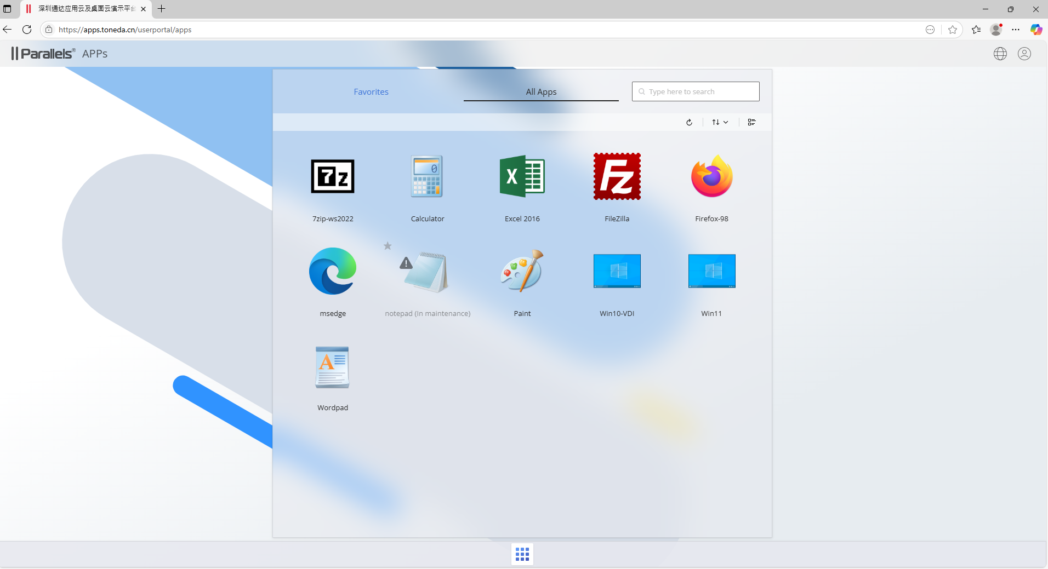Refresh the application list
Viewport: 1048px width, 569px height.
pos(689,122)
